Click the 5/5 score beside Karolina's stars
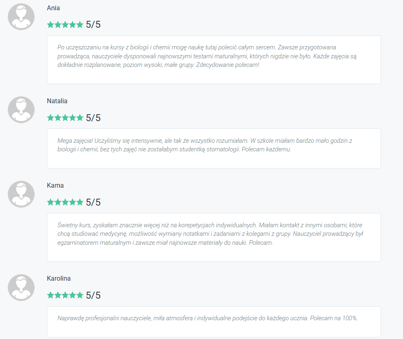The height and width of the screenshot is (339, 403). click(x=93, y=295)
